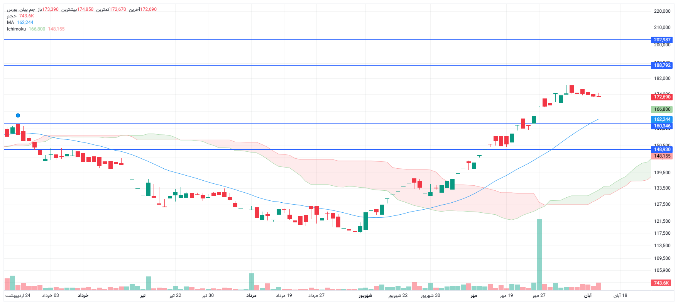678x305 pixels.
Task: Select the 160,346 horizontal line price label
Action: (x=662, y=126)
